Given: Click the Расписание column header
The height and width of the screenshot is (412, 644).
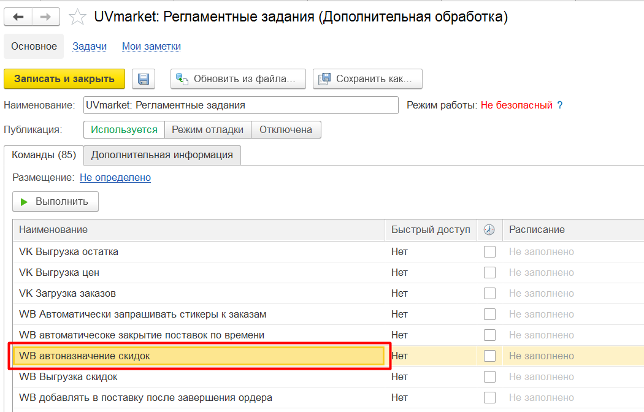Looking at the screenshot, I should point(573,230).
